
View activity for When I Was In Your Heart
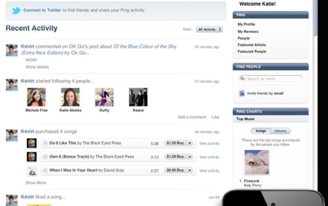pos(209,171)
